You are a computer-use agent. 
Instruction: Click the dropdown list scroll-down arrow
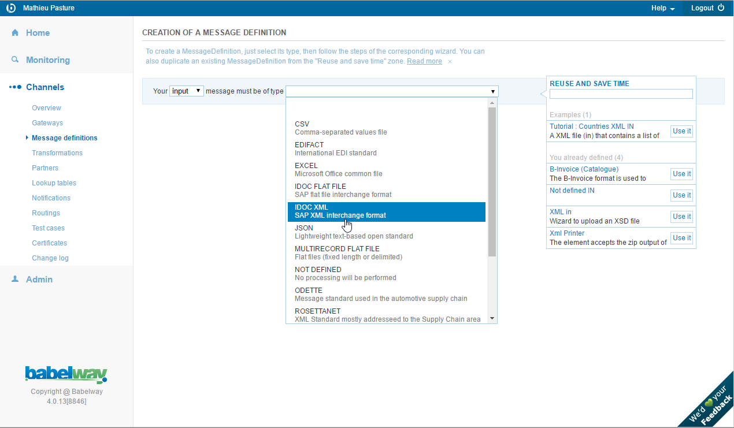(x=492, y=318)
